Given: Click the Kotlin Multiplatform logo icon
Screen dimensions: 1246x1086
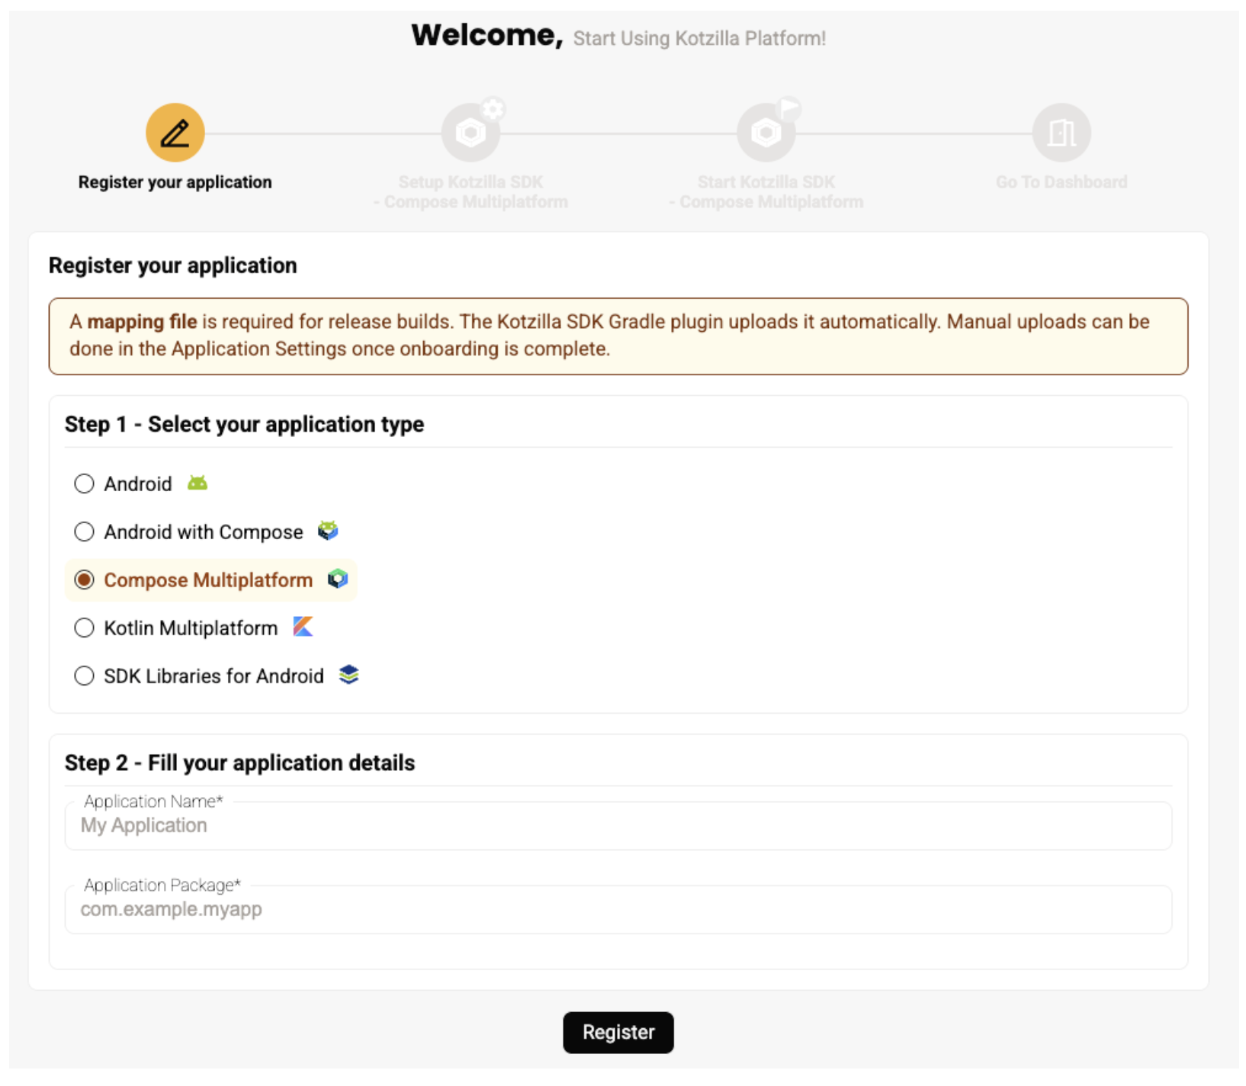Looking at the screenshot, I should 303,627.
